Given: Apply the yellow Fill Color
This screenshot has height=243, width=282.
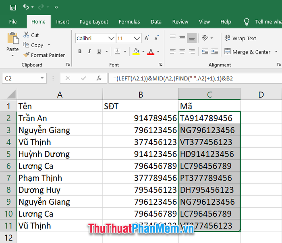Looking at the screenshot, I should click(136, 51).
